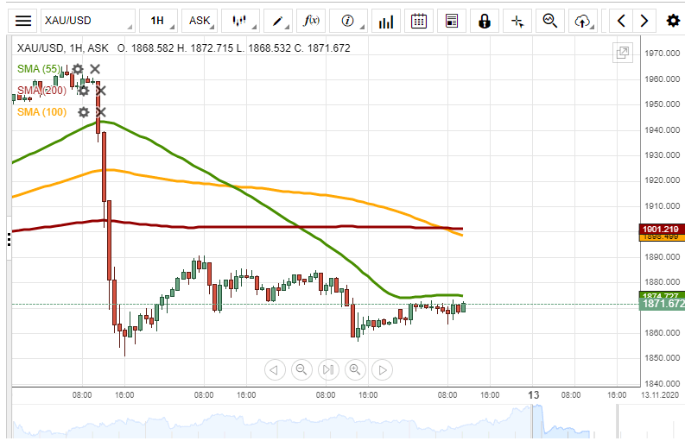Click the detach chart window icon
Viewport: 685px width, 441px height.
(622, 54)
